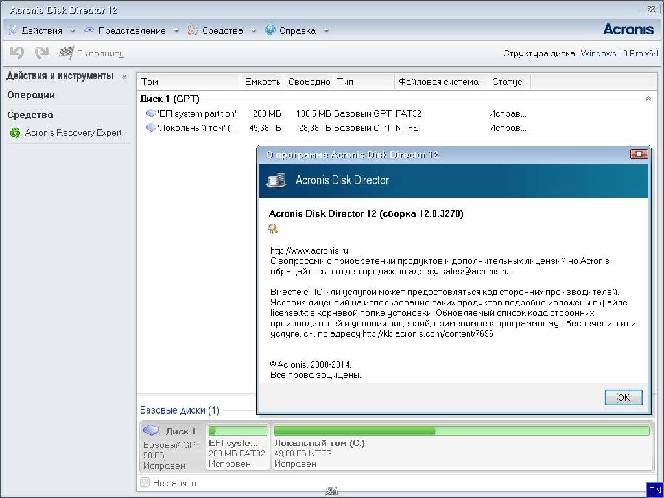Sort by the Том column header
Screen dimensions: 664x498
pos(188,82)
